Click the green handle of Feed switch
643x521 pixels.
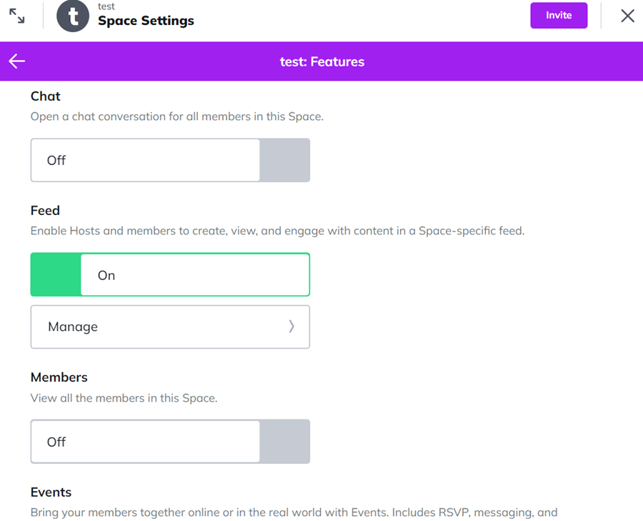56,275
